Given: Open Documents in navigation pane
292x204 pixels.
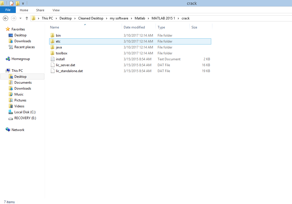Looking at the screenshot, I should (x=23, y=83).
